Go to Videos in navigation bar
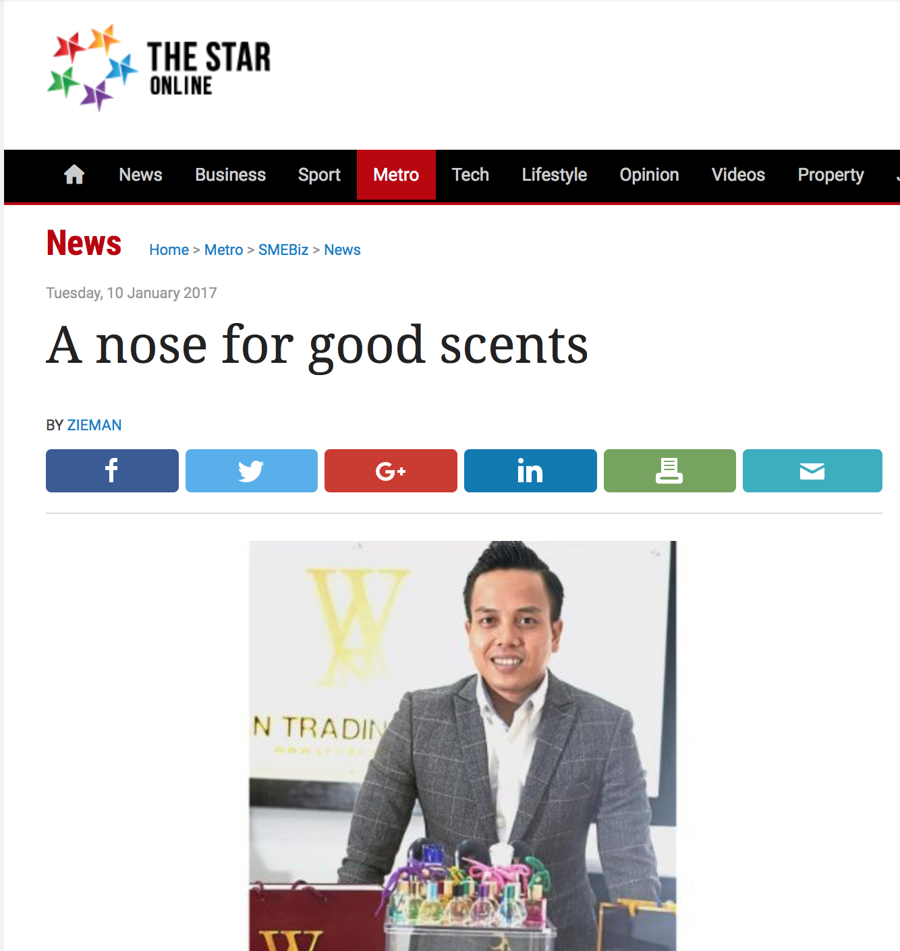Image resolution: width=900 pixels, height=951 pixels. (x=738, y=175)
